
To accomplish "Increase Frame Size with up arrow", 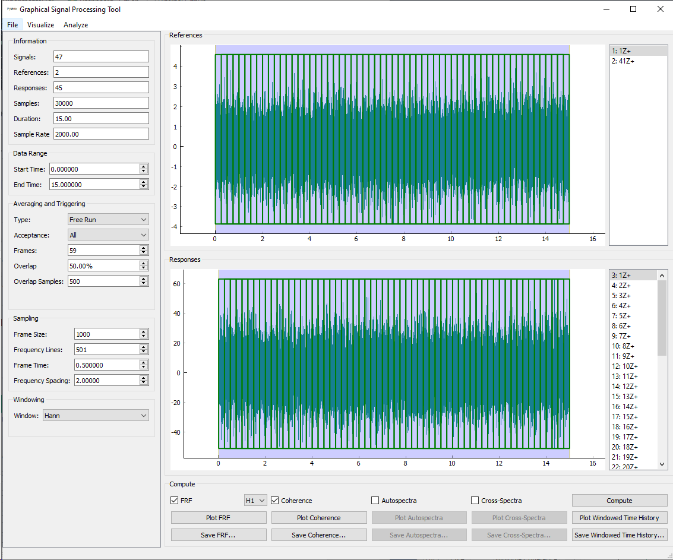I will 144,332.
